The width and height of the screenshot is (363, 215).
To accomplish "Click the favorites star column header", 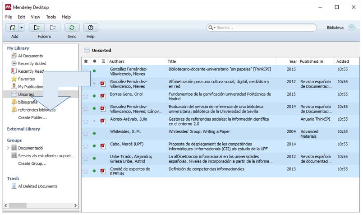I will 86,61.
